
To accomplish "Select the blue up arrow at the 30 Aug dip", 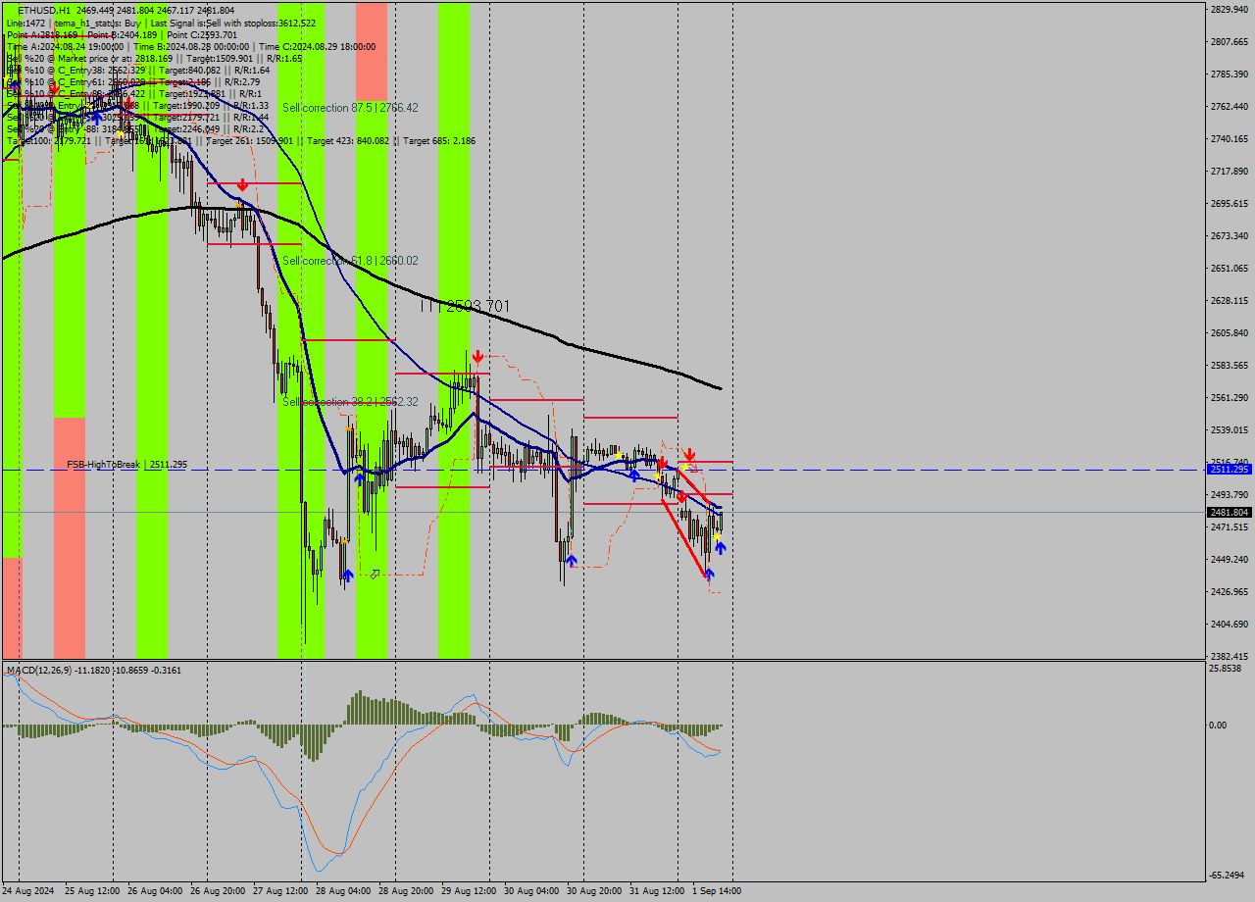I will point(572,561).
